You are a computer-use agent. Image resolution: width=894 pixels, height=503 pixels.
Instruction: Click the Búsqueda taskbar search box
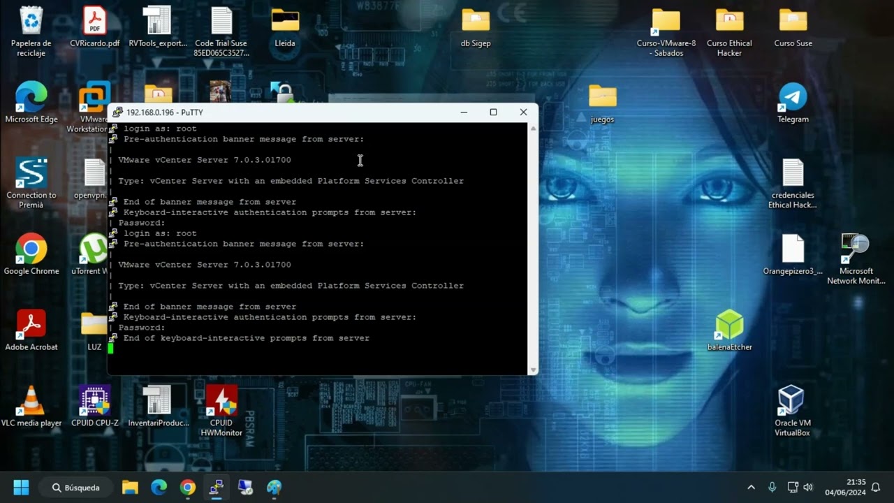coord(75,487)
